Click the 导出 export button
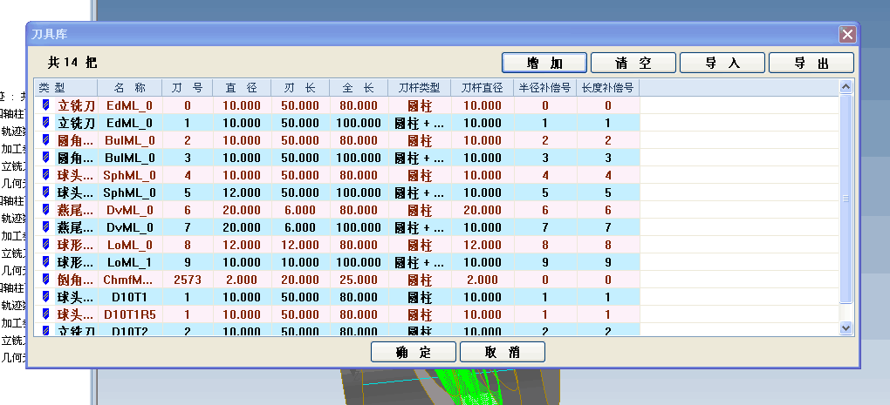Viewport: 890px width, 405px height. pyautogui.click(x=811, y=63)
